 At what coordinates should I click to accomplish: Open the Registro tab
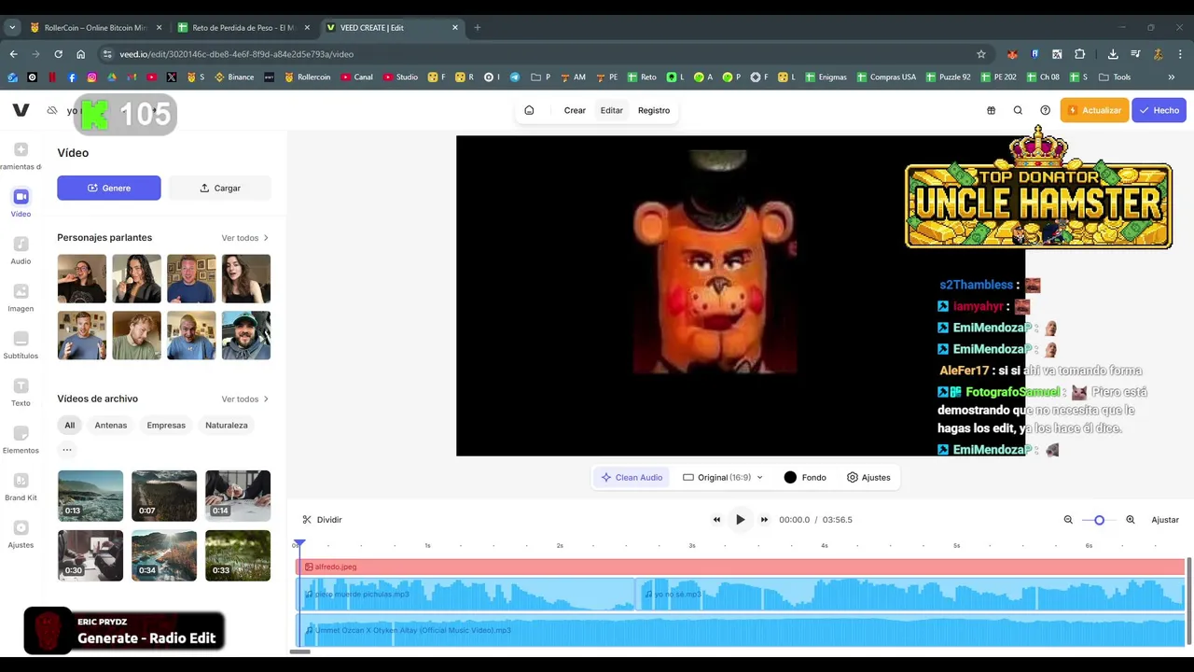654,110
